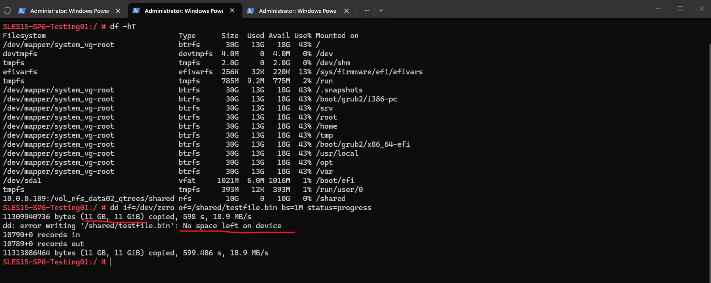Close the first Administrator PowerShell tab

(118, 10)
